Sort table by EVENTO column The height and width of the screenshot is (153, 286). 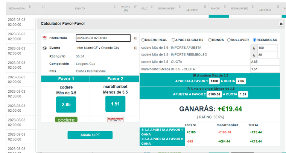click(x=115, y=7)
